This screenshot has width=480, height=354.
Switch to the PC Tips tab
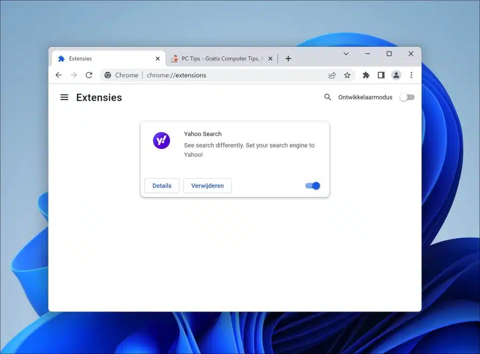[222, 59]
